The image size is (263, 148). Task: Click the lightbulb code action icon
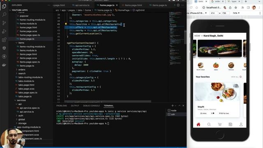66,24
